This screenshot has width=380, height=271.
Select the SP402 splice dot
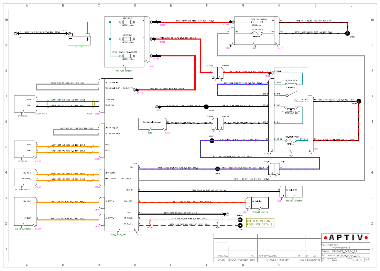tap(348, 33)
